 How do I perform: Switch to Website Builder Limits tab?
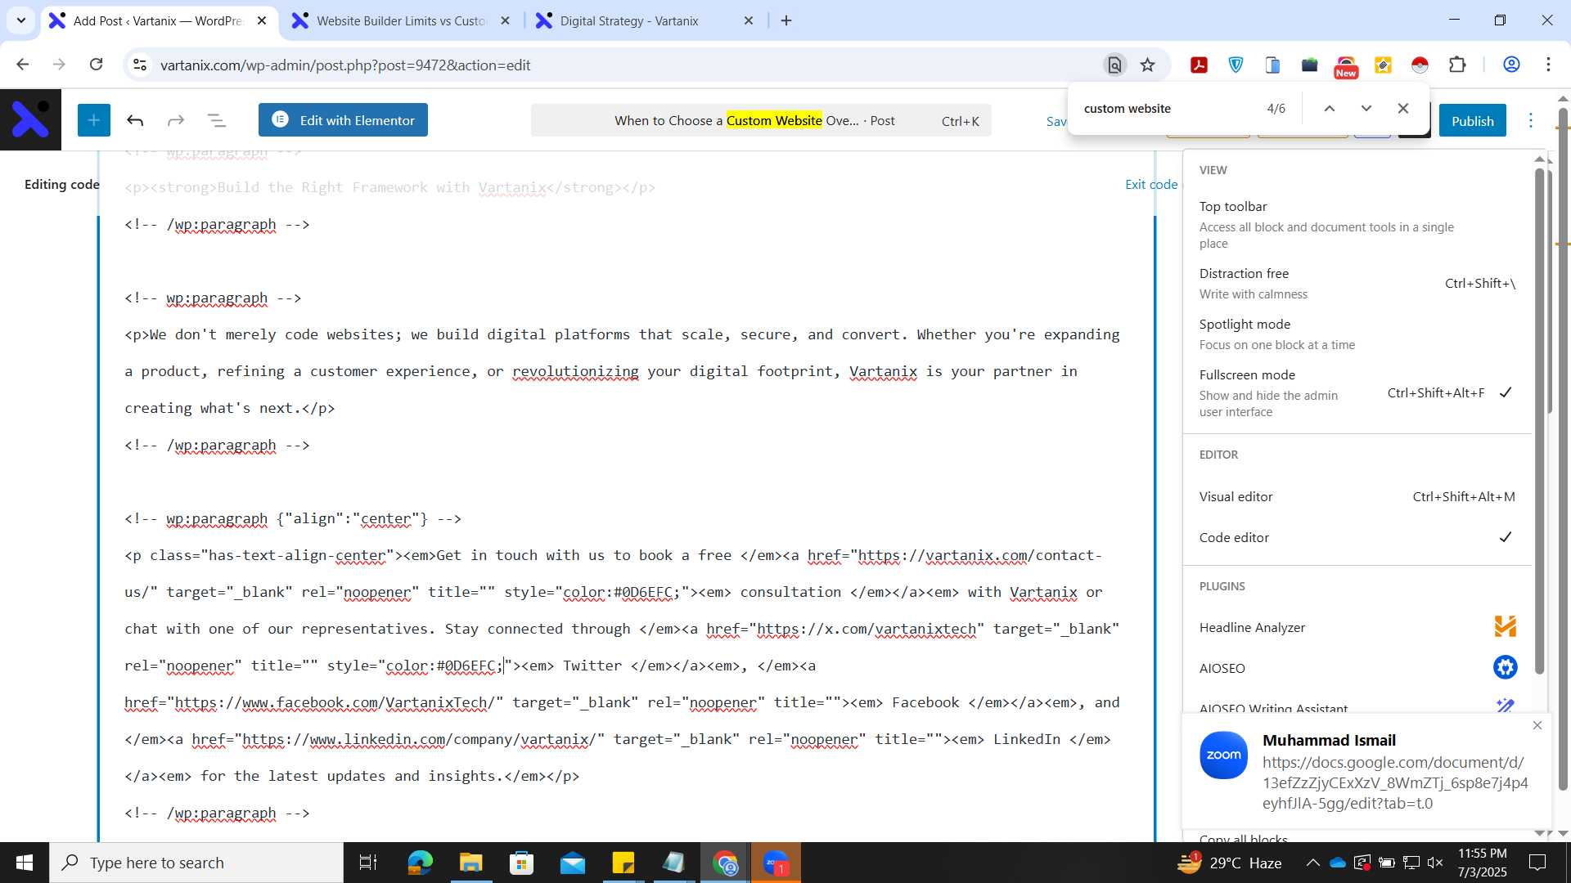click(x=402, y=20)
